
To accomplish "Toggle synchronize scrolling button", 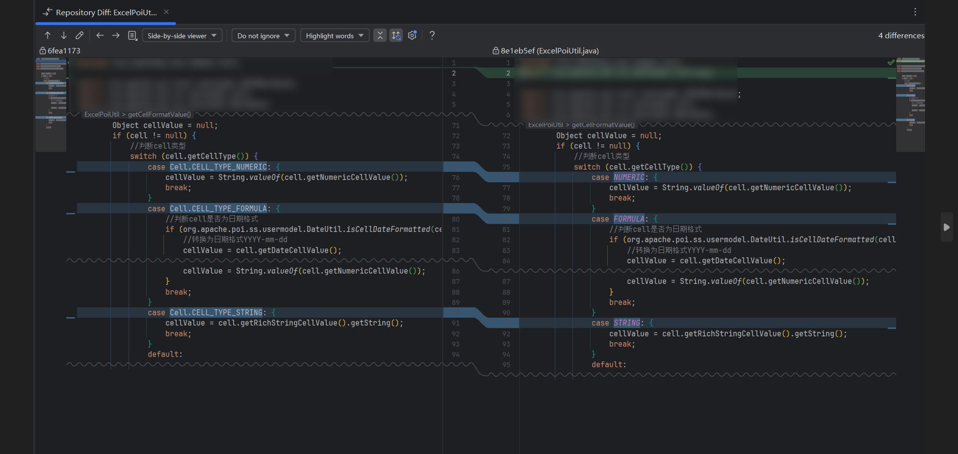I will click(x=396, y=35).
